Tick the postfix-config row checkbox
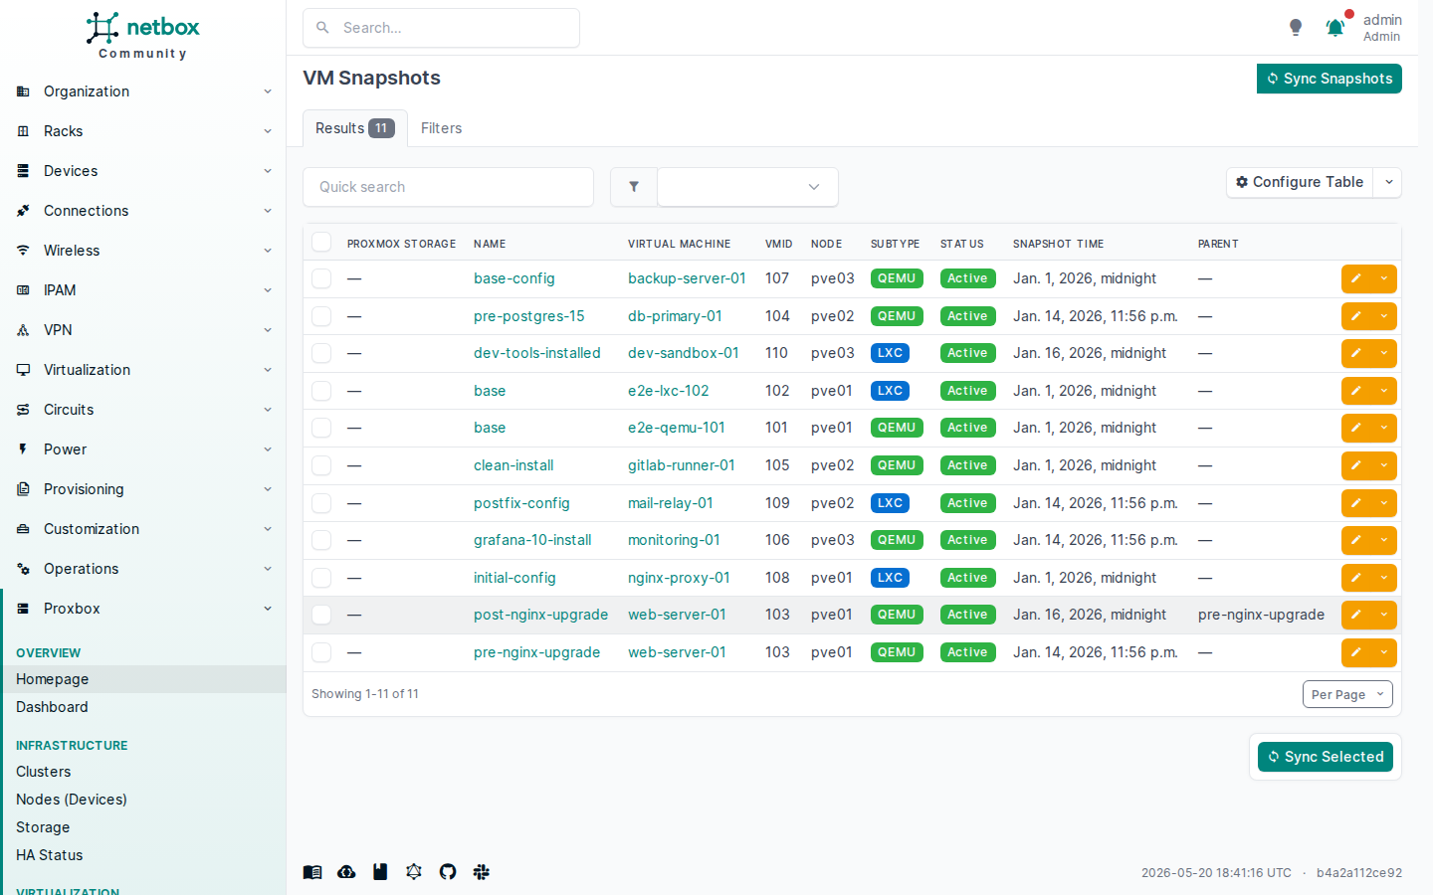This screenshot has height=895, width=1433. (x=321, y=503)
